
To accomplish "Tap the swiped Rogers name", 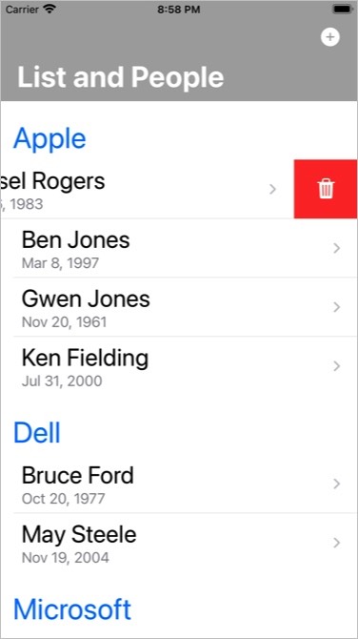I will pos(52,181).
